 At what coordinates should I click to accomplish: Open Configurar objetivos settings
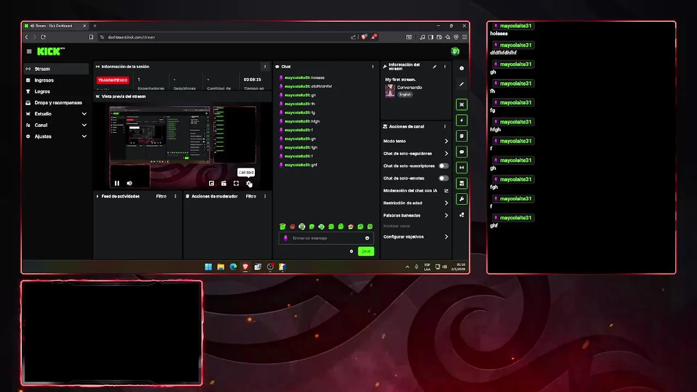click(x=416, y=237)
